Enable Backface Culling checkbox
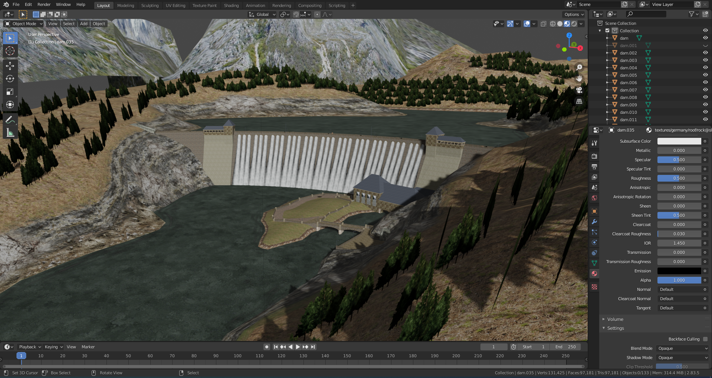This screenshot has width=712, height=378. pos(705,339)
